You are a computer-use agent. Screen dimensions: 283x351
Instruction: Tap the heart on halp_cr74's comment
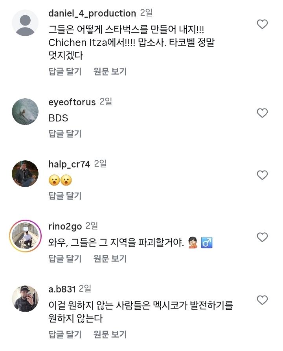262,175
